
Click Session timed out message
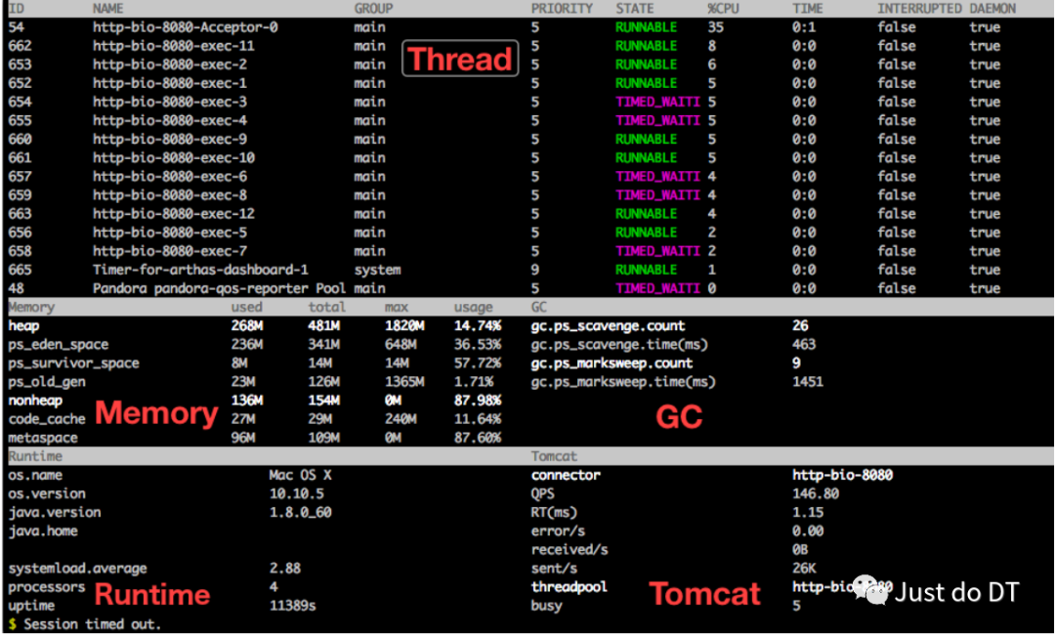click(92, 624)
